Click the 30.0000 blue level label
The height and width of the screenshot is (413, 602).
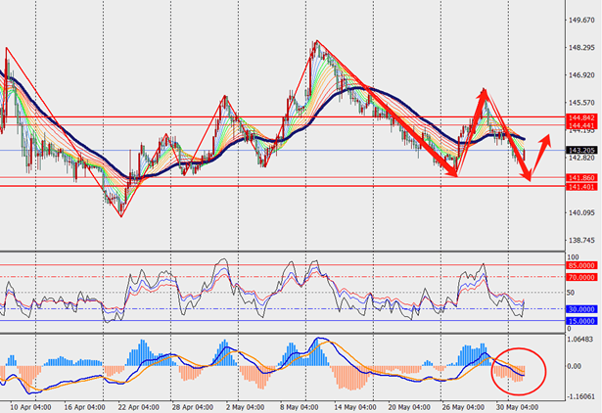coord(581,308)
